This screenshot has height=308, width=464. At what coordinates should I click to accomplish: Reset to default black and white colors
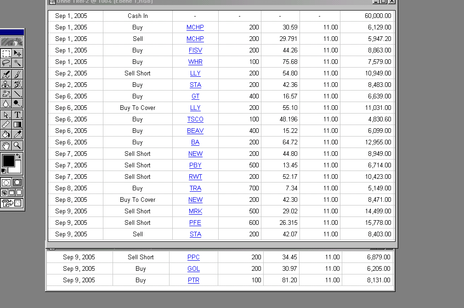pos(4,171)
